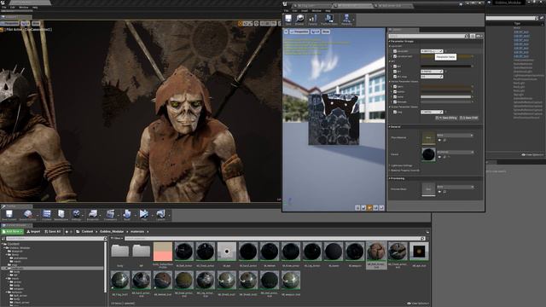Screen dimensions: 546x307
Task: Click the Params icon in material editor toolbar
Action: pyautogui.click(x=313, y=20)
